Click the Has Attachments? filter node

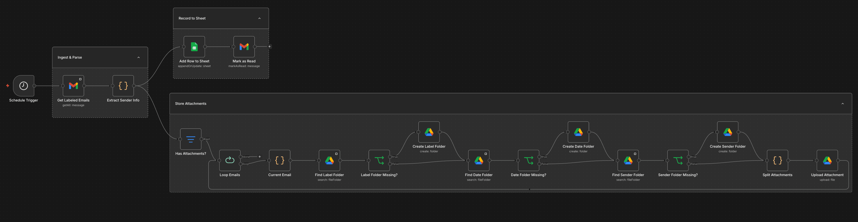[x=190, y=139]
